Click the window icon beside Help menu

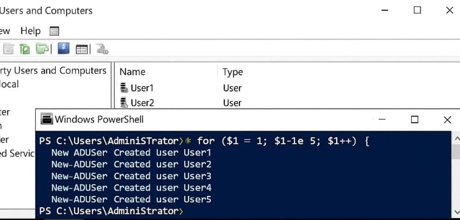pyautogui.click(x=54, y=32)
